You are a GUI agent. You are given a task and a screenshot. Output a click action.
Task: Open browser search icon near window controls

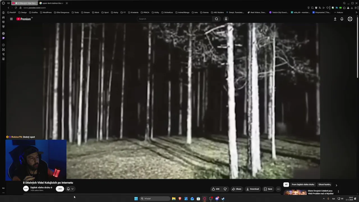[x=344, y=3]
